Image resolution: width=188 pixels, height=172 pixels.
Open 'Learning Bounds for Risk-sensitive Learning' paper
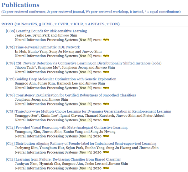pos(51,31)
